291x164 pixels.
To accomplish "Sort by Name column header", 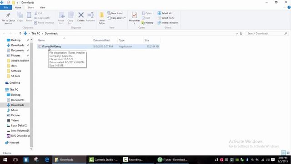I will 64,40.
